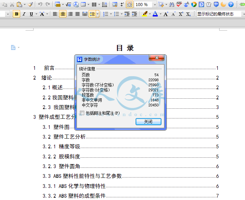
Task: Open the underline style dropdown arrow
Action: click(x=36, y=14)
